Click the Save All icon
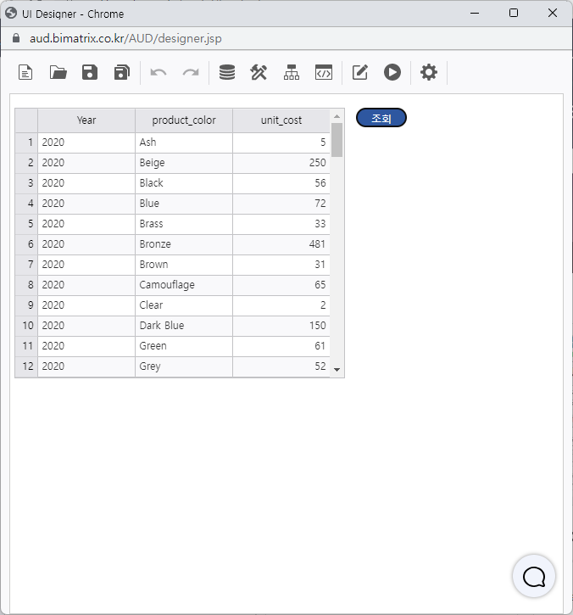Screen dimensions: 573x615 coord(121,72)
